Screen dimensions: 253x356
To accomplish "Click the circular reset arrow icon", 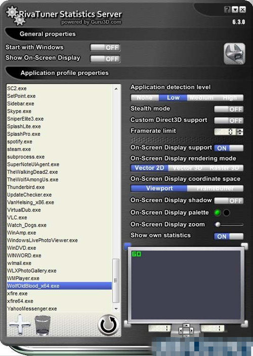I will coord(108,325).
